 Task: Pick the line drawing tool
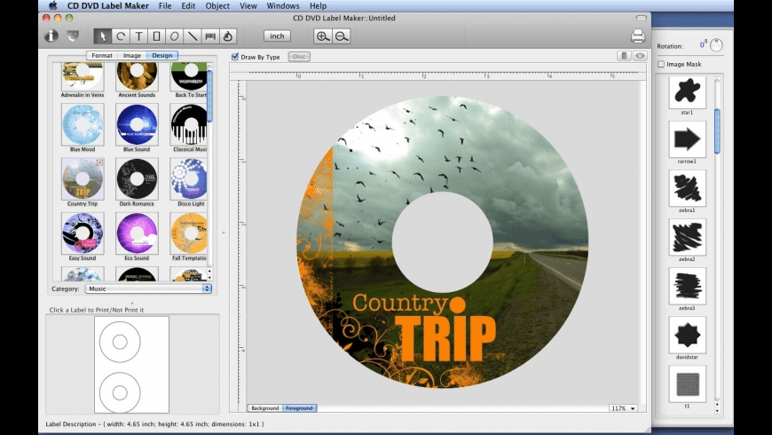193,36
